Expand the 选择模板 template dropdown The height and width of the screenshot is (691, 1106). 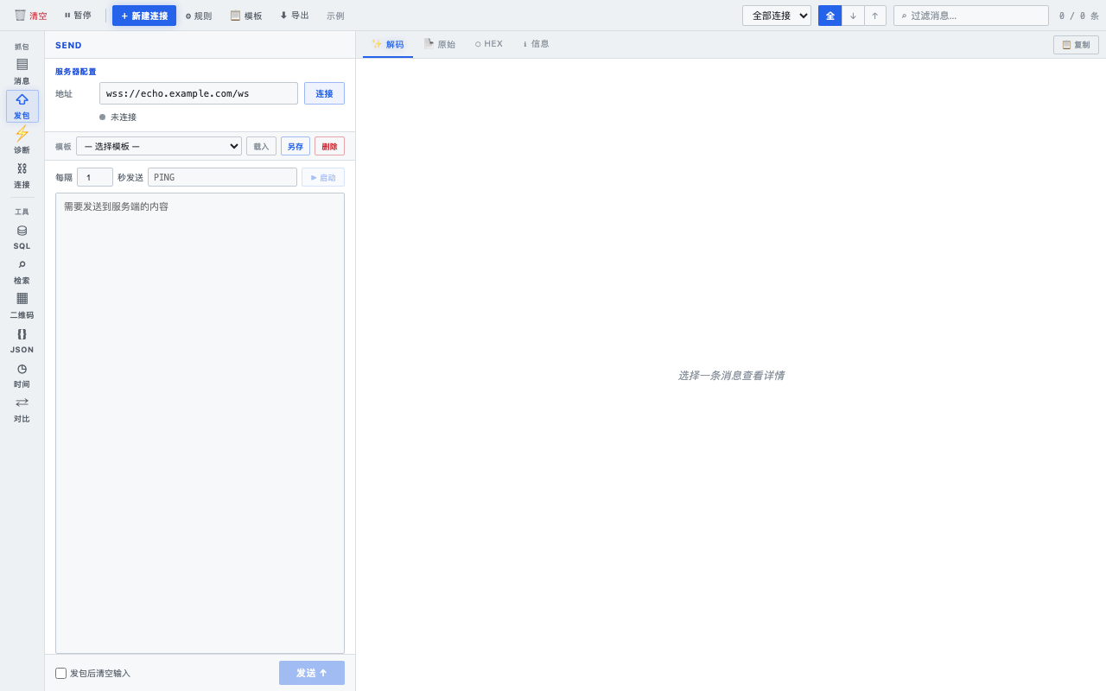coord(159,146)
